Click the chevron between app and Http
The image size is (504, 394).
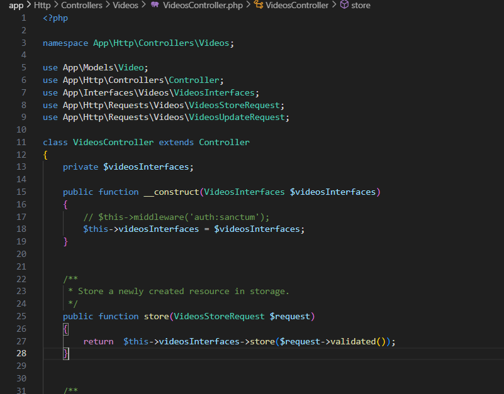point(28,5)
